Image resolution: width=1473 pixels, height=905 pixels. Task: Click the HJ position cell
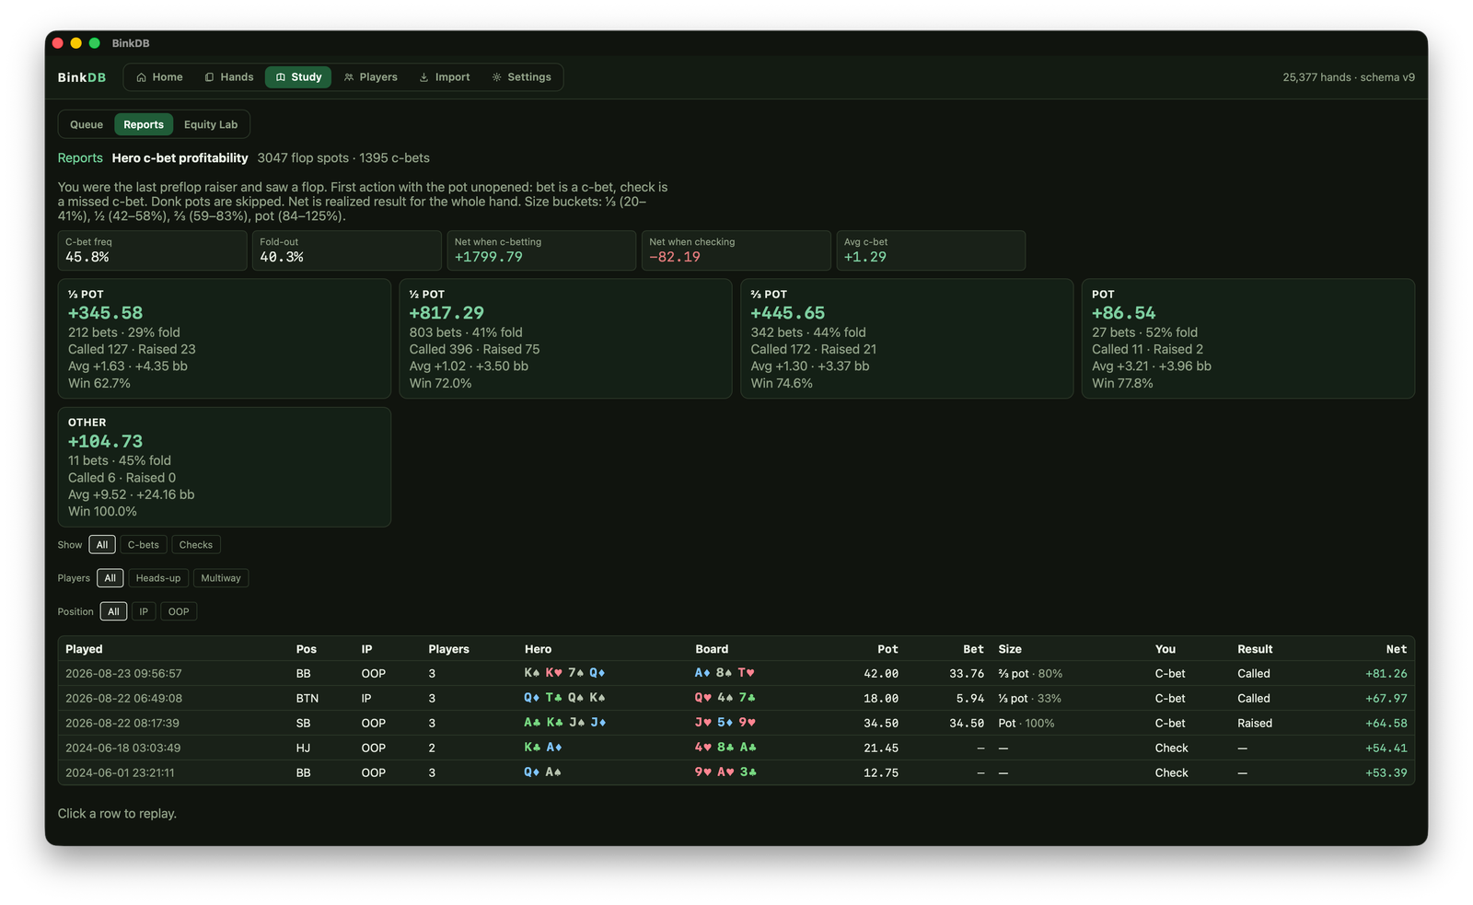(x=303, y=748)
